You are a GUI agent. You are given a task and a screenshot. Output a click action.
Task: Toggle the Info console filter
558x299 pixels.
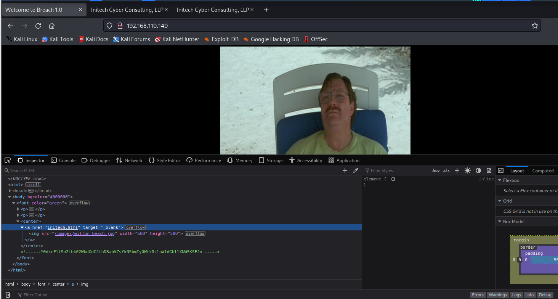click(x=530, y=295)
